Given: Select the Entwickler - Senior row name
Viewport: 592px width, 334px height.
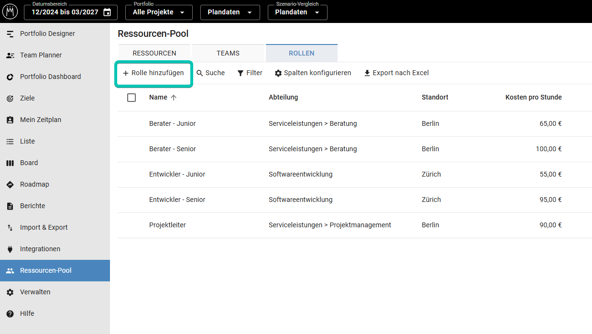Looking at the screenshot, I should pyautogui.click(x=177, y=200).
